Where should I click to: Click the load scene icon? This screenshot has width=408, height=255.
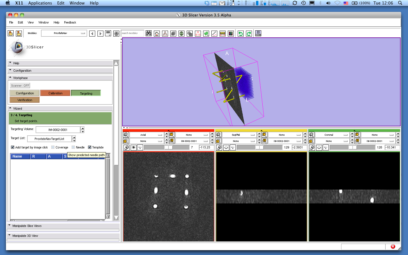click(x=10, y=33)
